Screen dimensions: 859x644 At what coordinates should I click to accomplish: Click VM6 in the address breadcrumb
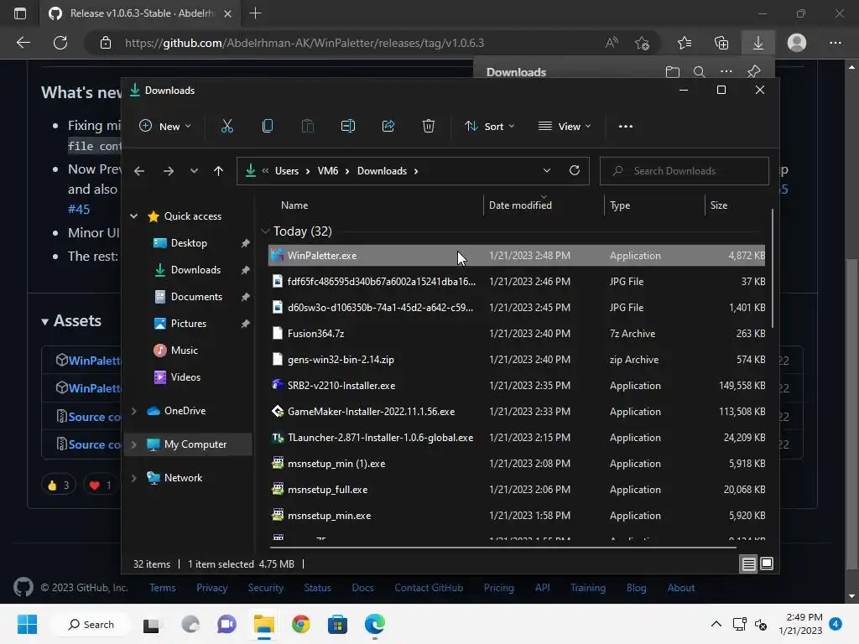[x=328, y=171]
